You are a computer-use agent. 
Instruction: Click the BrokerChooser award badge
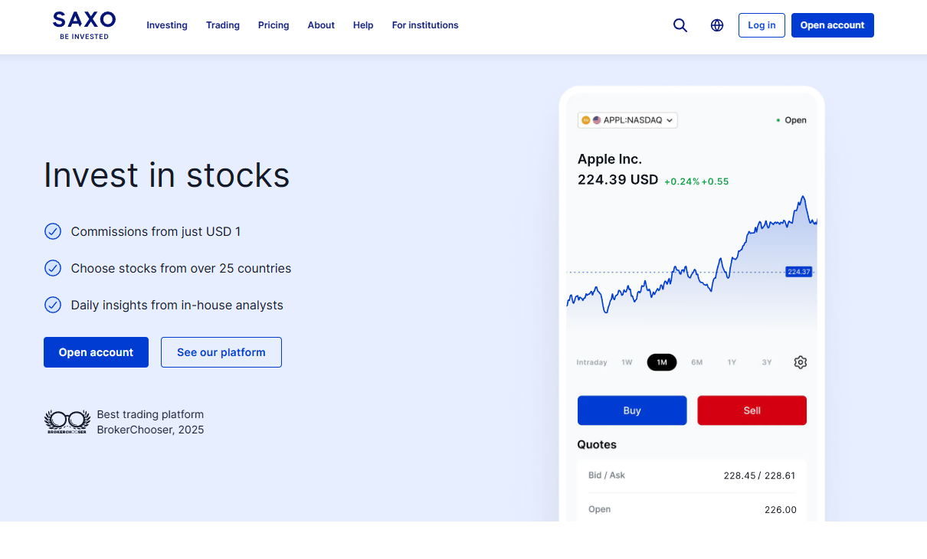click(x=67, y=422)
